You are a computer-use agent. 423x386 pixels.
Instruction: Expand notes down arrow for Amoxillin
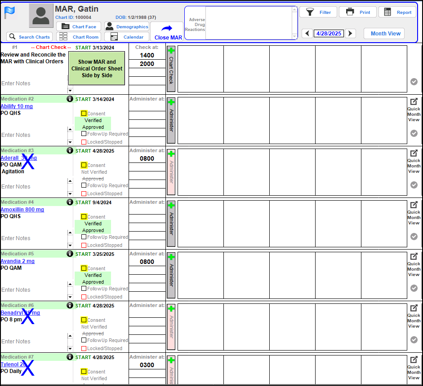click(70, 246)
